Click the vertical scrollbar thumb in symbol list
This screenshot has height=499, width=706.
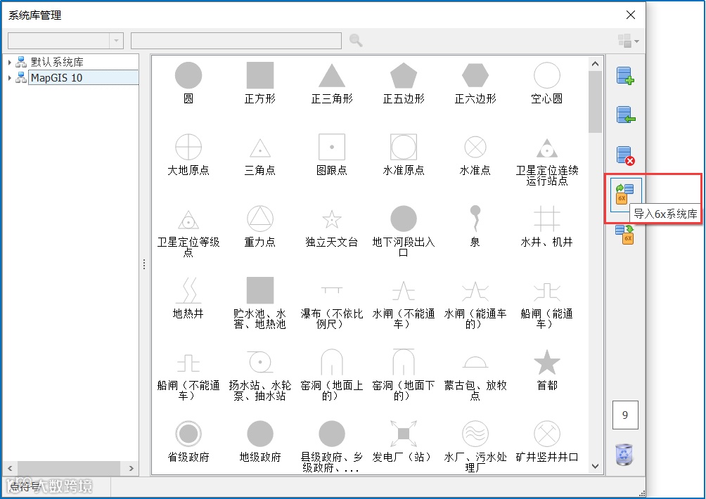[595, 102]
